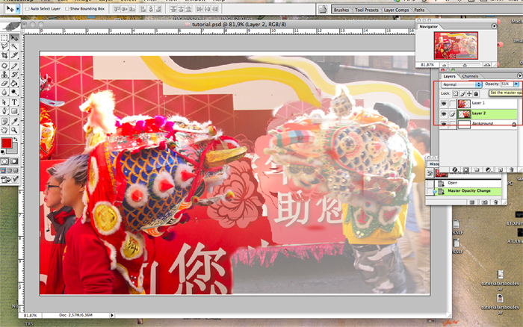The height and width of the screenshot is (327, 523).
Task: Click the red foreground color swatch
Action: (6, 143)
